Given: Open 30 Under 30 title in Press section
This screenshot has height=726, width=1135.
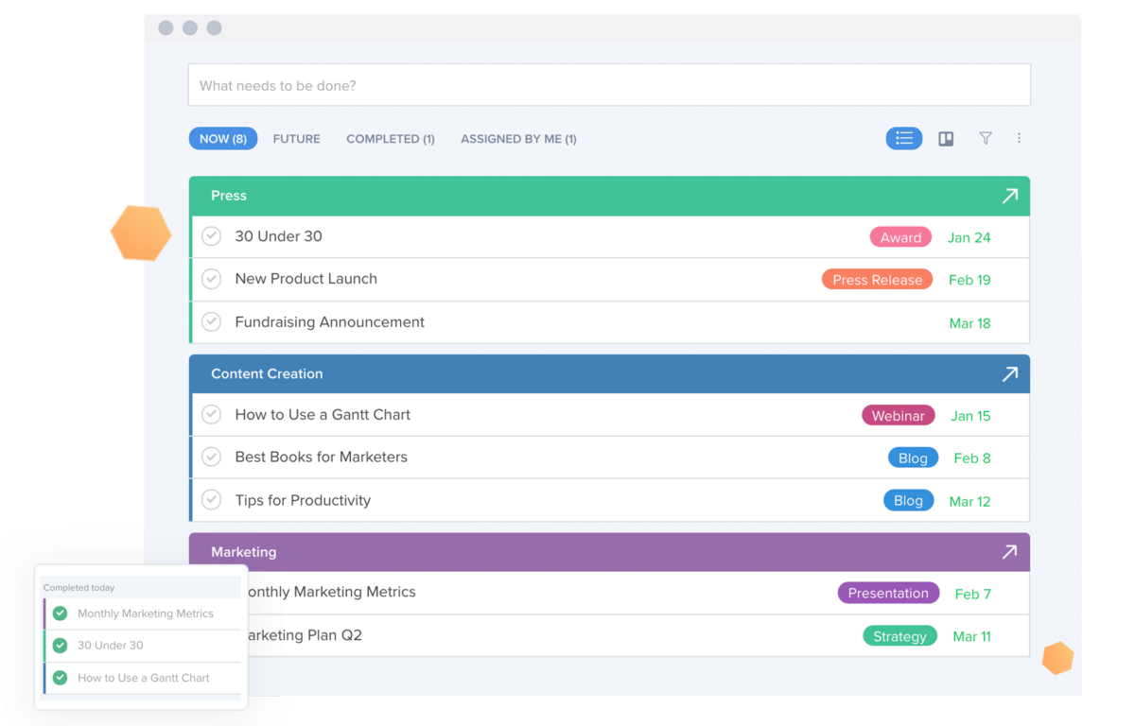Looking at the screenshot, I should (279, 236).
